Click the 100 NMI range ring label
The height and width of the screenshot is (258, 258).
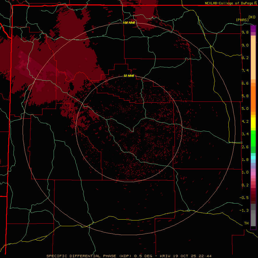[129, 23]
